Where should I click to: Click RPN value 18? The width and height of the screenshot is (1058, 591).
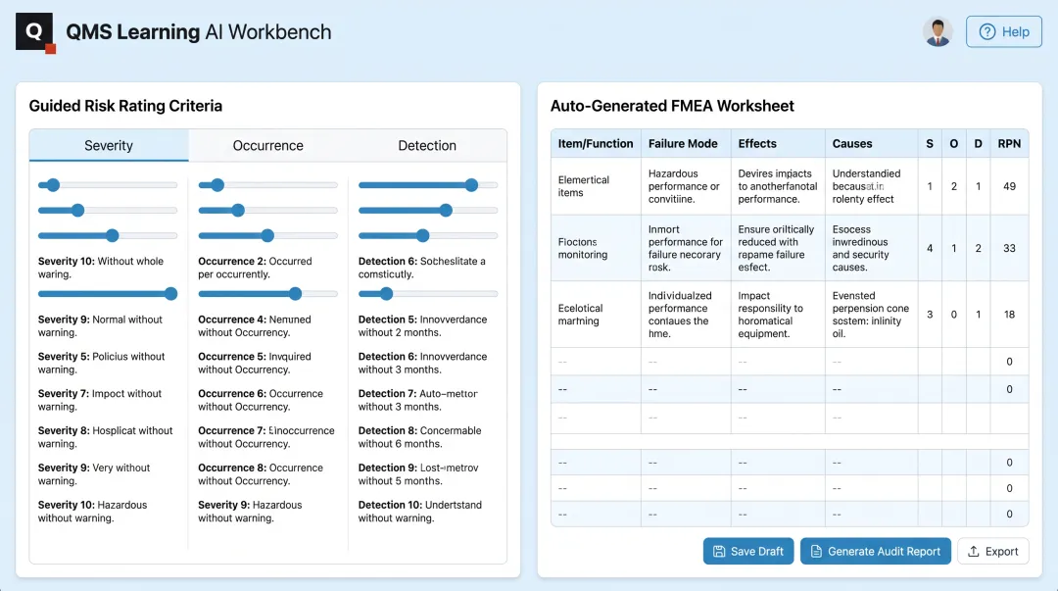(x=1009, y=315)
